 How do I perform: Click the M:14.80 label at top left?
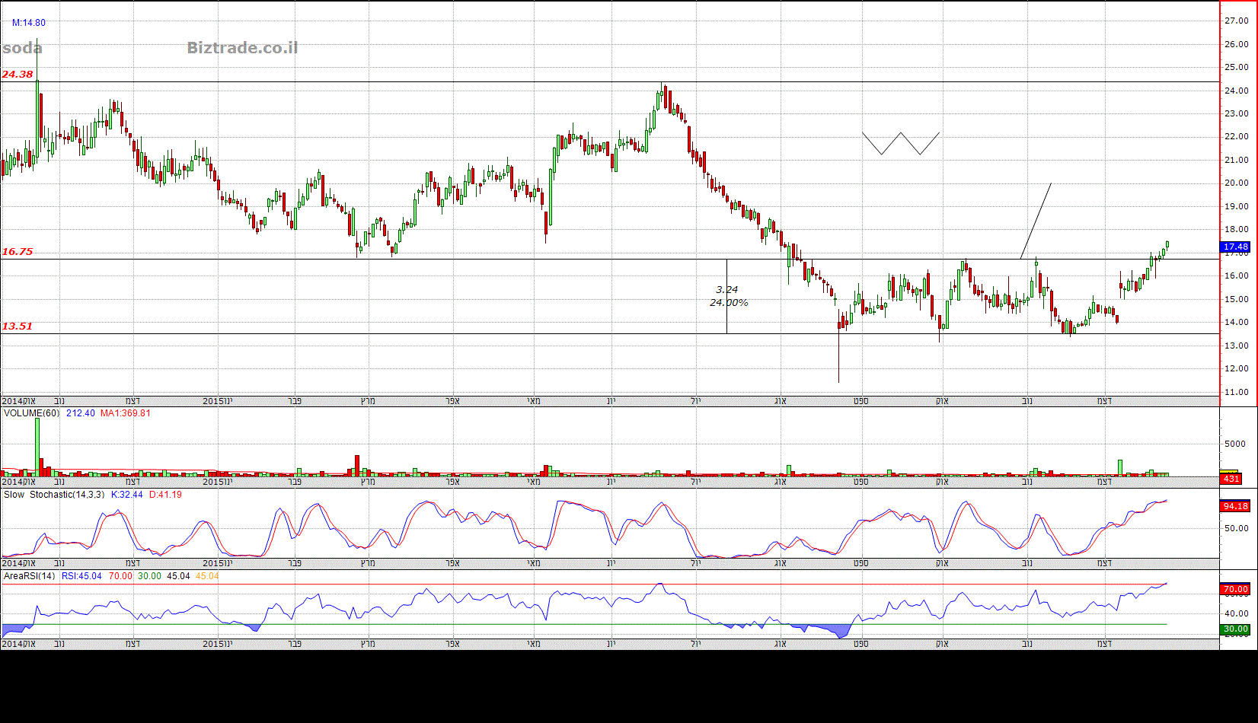pyautogui.click(x=28, y=23)
